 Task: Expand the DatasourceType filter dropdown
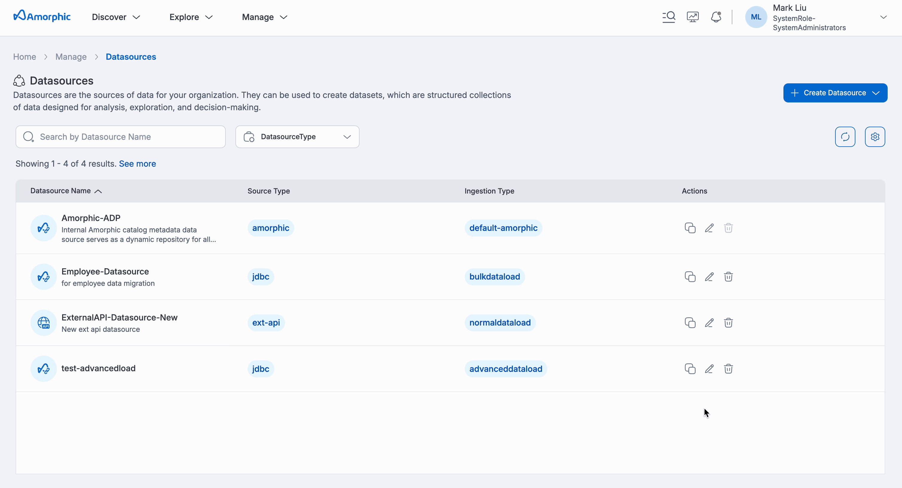click(x=297, y=136)
